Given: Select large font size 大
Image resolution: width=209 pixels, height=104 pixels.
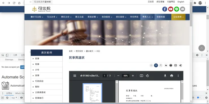Looking at the screenshot, I should click(x=161, y=65).
